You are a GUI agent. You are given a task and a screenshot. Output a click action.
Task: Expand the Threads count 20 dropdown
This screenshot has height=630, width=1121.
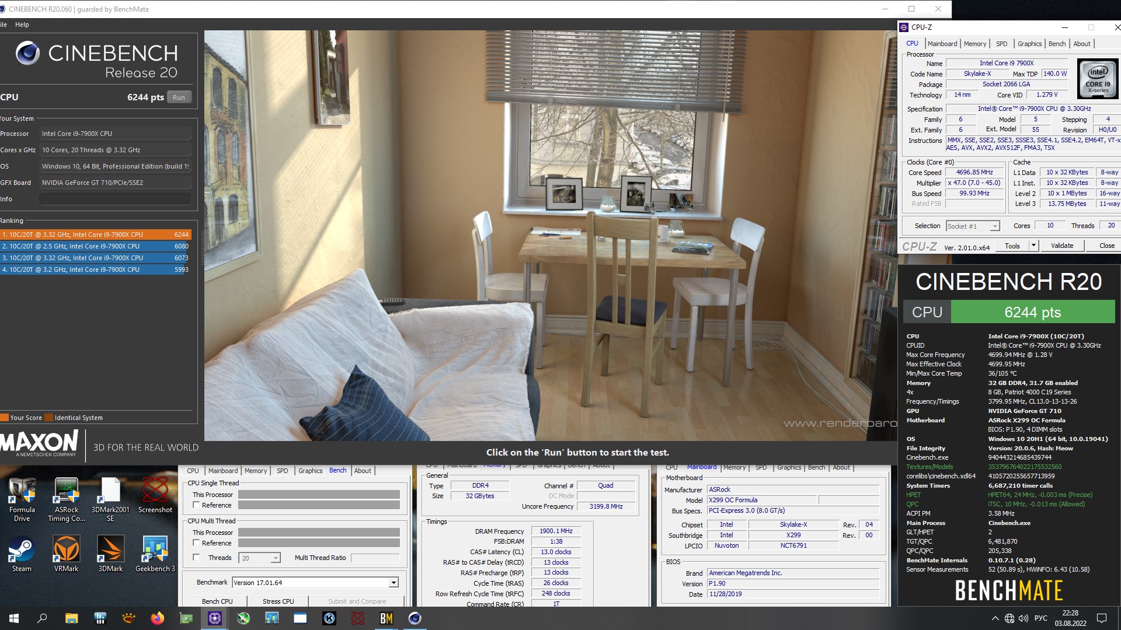275,558
